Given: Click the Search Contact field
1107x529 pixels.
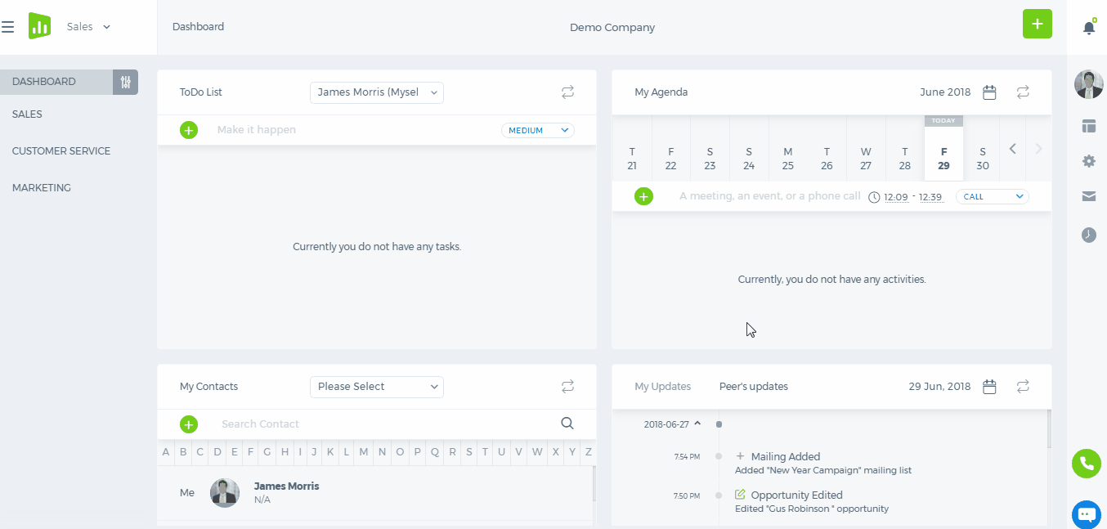Looking at the screenshot, I should [384, 424].
